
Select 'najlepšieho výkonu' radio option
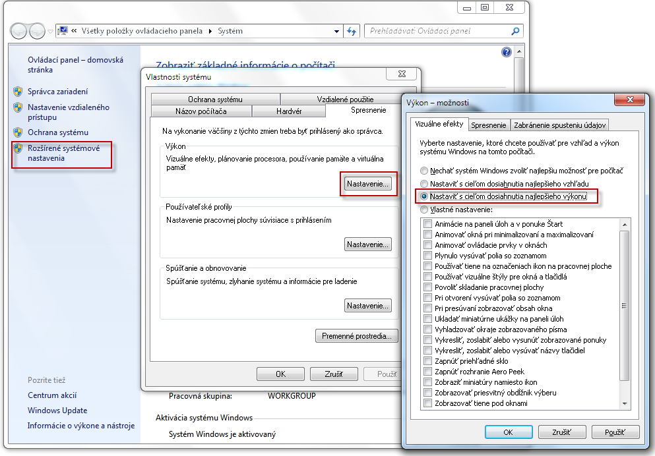424,196
